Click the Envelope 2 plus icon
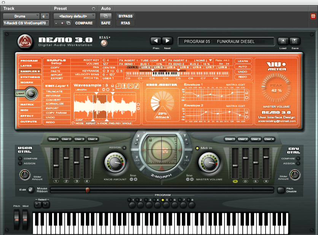Screen dimensions: 318x235 click(x=246, y=117)
